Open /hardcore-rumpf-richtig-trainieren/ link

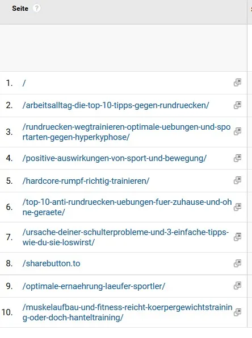coord(86,181)
